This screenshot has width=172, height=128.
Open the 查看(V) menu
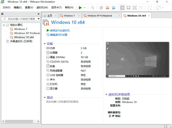click(x=29, y=7)
